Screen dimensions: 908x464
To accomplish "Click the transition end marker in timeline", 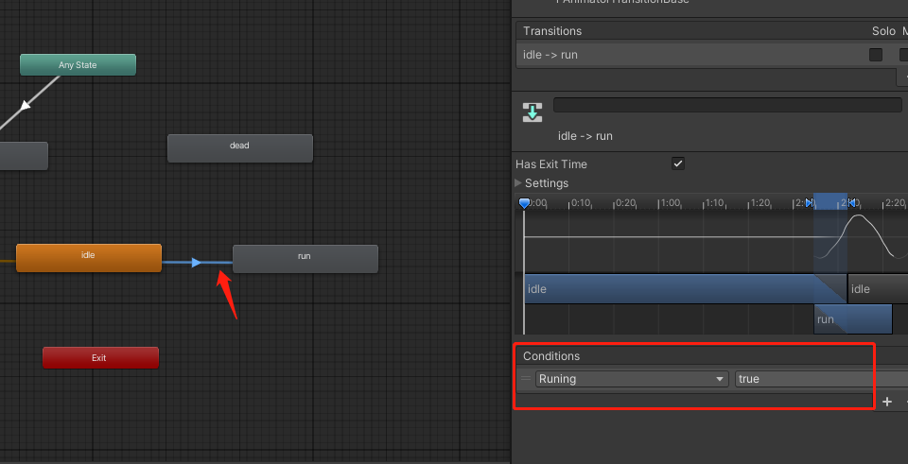I will pyautogui.click(x=851, y=202).
